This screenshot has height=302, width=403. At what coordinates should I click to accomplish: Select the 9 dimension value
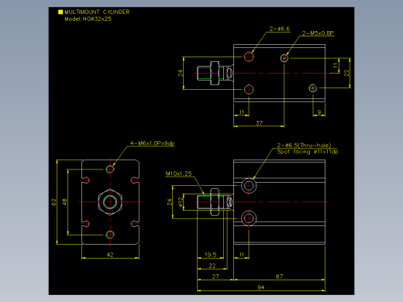coord(319,112)
